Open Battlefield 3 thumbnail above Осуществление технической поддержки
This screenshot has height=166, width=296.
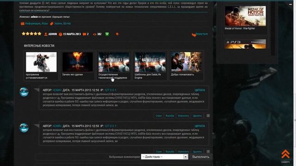[114, 62]
